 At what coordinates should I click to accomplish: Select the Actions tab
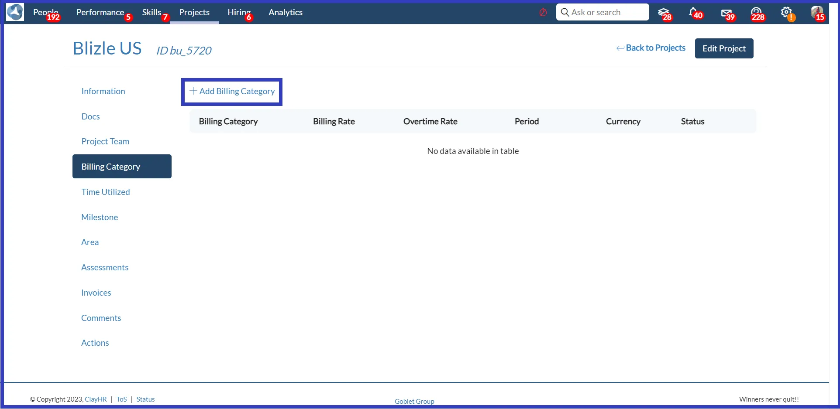[x=95, y=343]
